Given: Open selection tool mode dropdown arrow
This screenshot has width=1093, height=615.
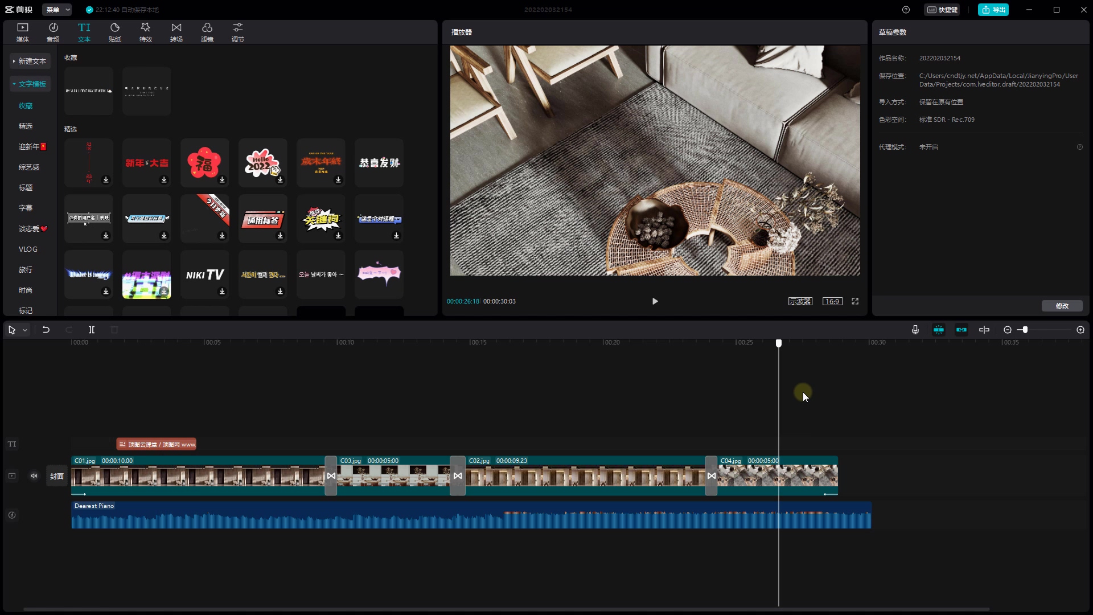Looking at the screenshot, I should [25, 330].
